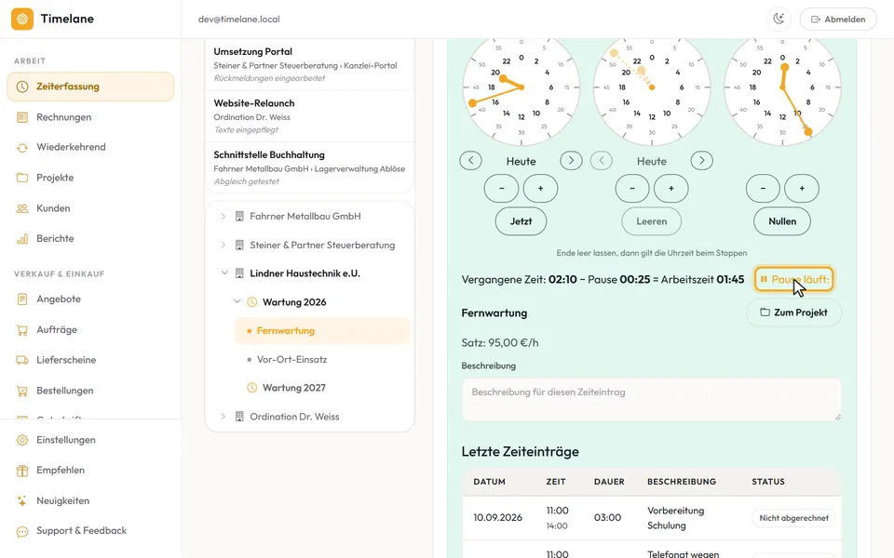This screenshot has width=894, height=558.
Task: Go to previous day using arrow above Jetzt
Action: (x=471, y=161)
